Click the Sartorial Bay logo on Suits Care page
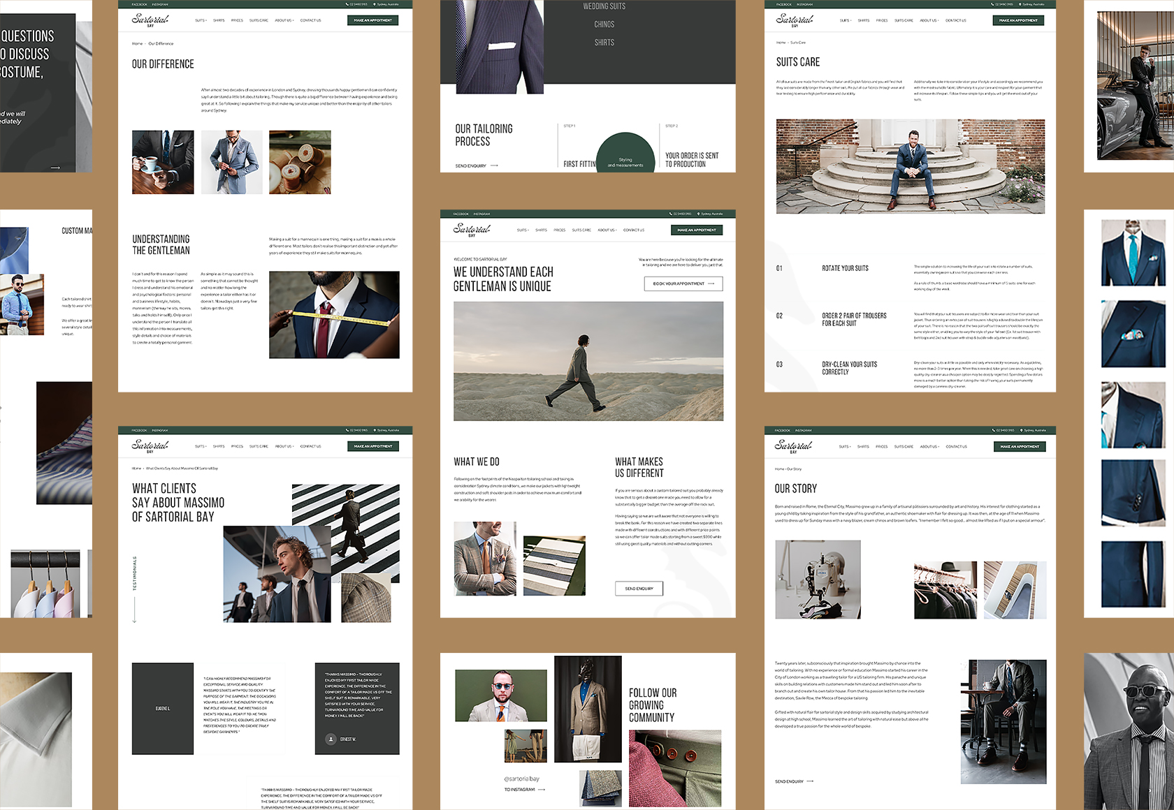This screenshot has height=810, width=1174. 795,20
